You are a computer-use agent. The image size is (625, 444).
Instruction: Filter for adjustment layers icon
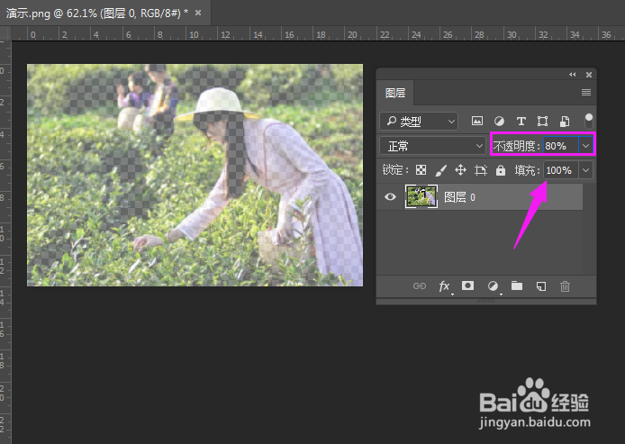coord(499,121)
